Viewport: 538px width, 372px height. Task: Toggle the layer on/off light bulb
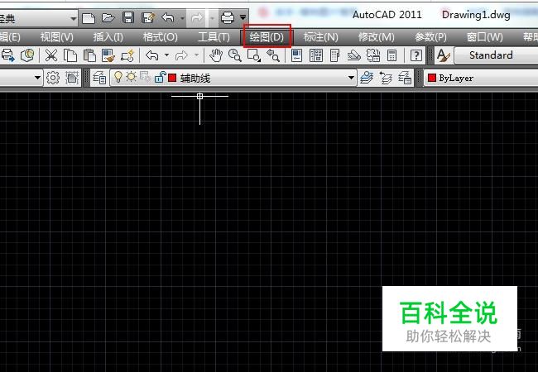point(118,77)
